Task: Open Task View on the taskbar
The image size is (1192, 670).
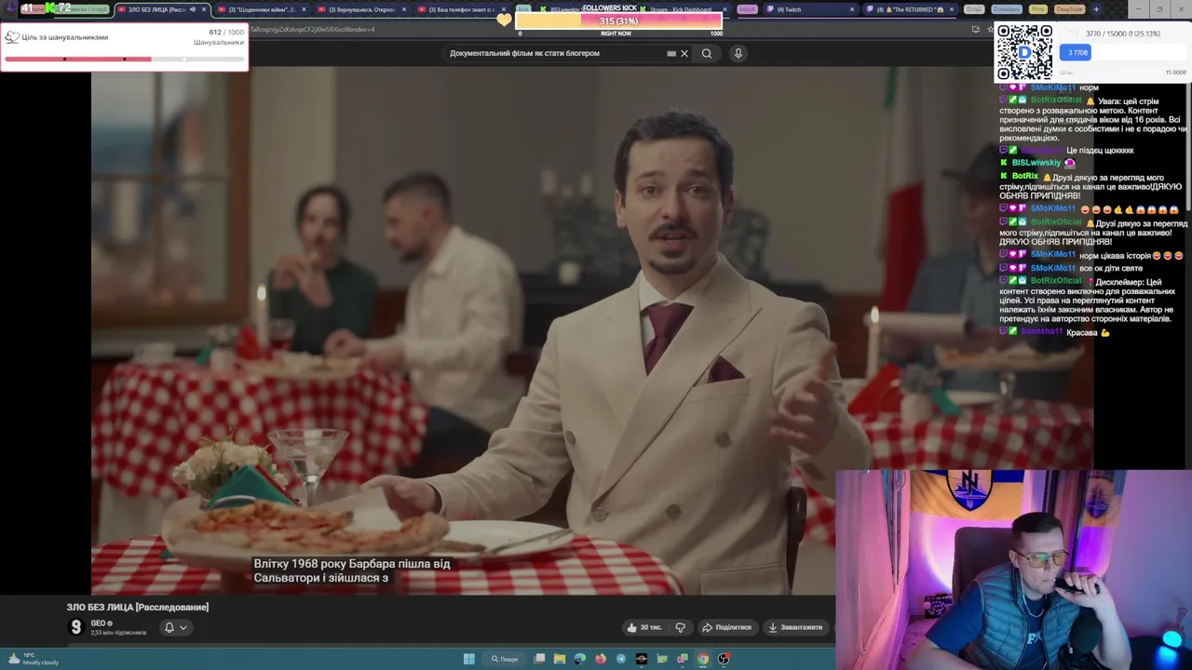Action: coord(539,659)
